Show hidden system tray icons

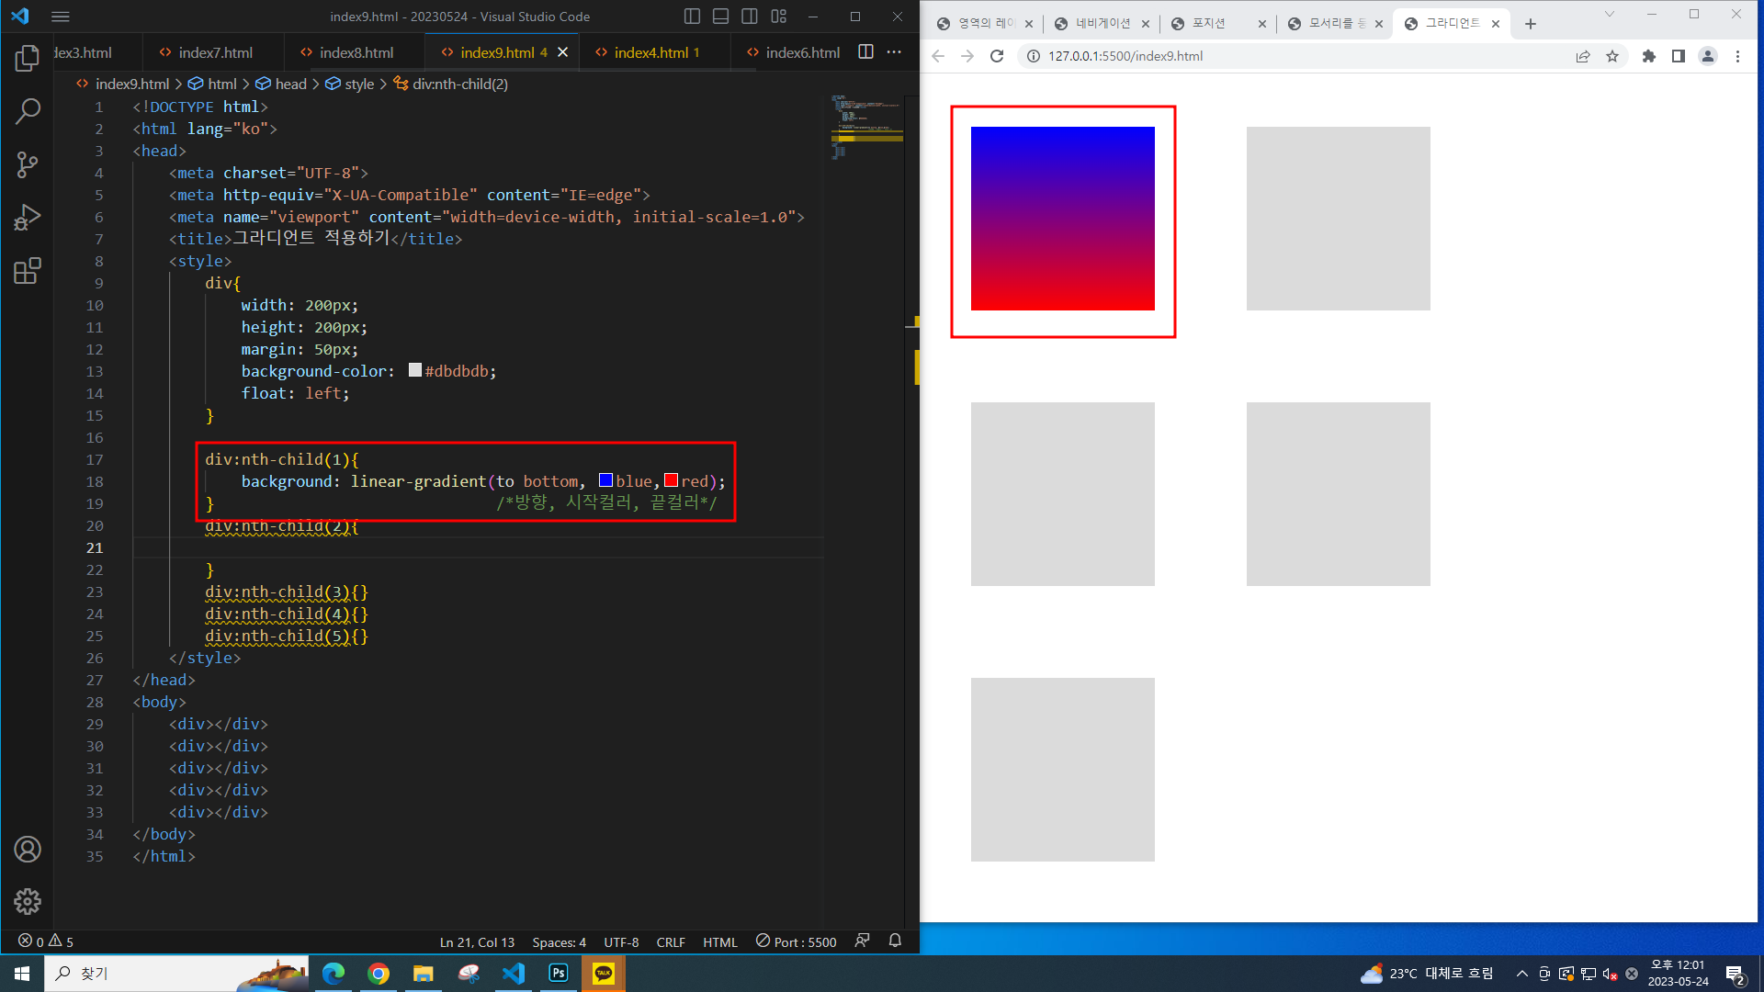tap(1522, 974)
